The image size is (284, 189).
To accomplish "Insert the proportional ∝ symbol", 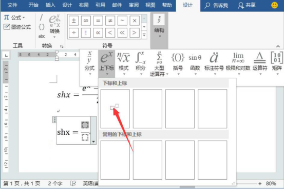I will tap(98, 32).
